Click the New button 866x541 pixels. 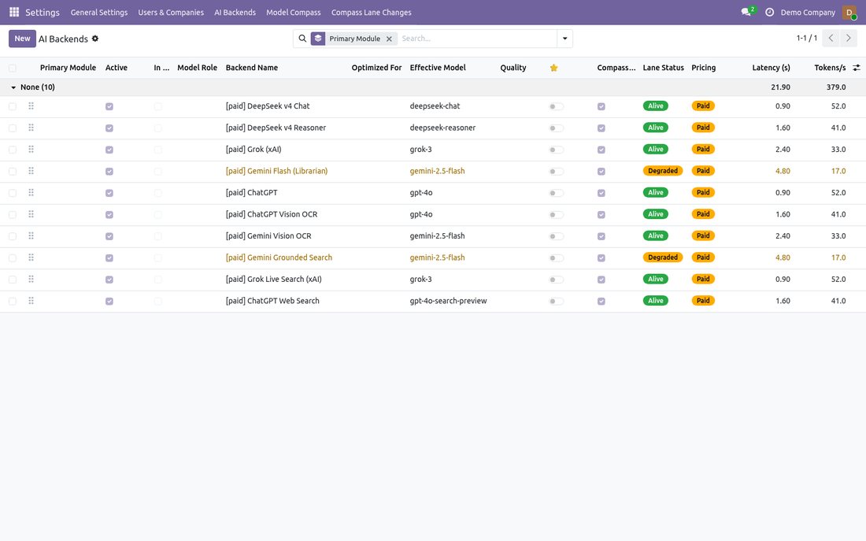(22, 39)
